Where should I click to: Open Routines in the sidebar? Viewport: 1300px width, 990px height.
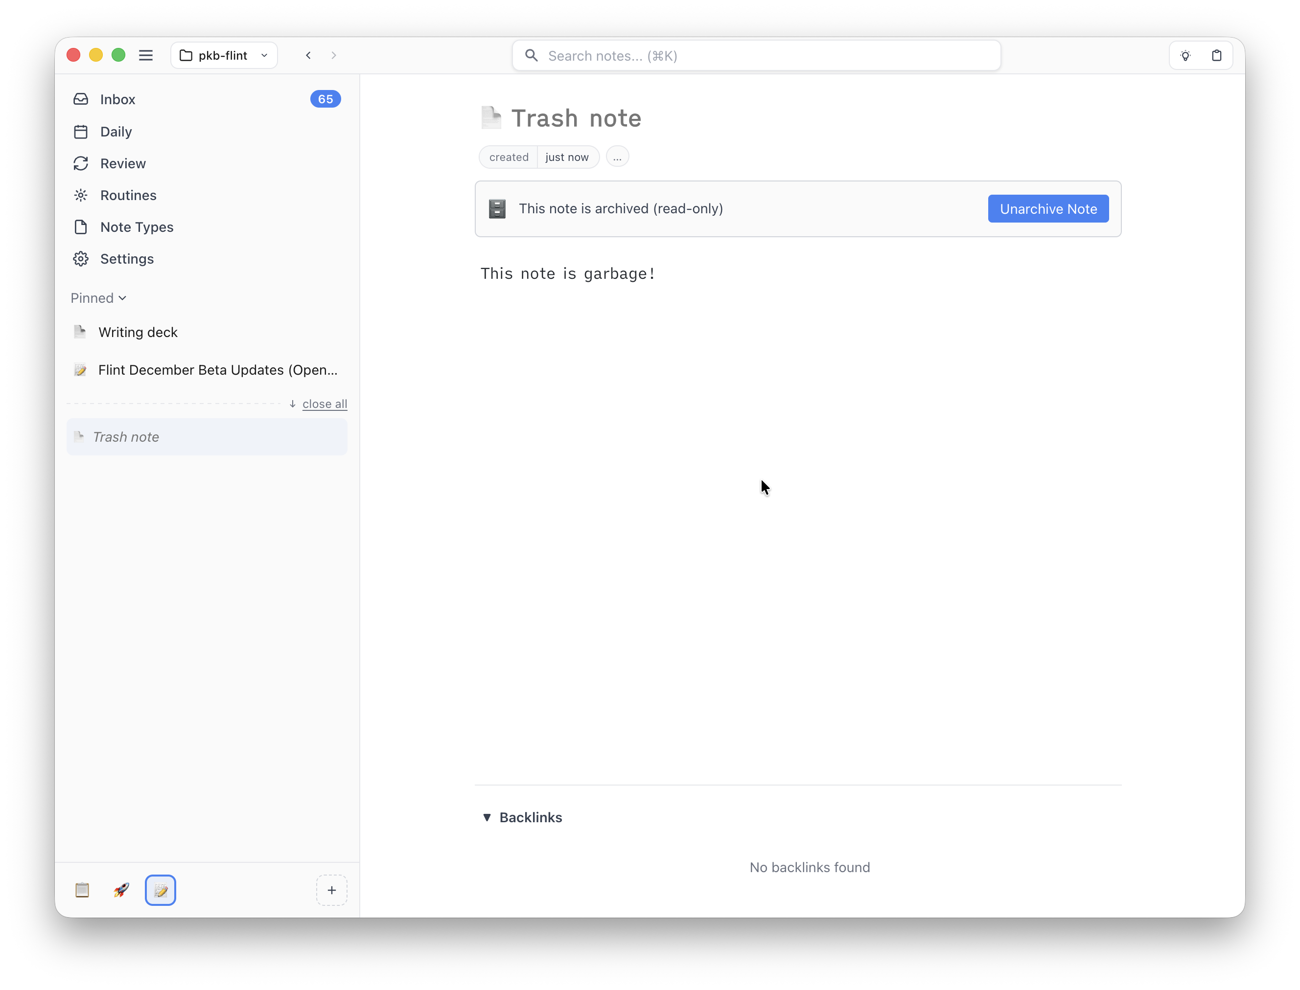pos(128,195)
